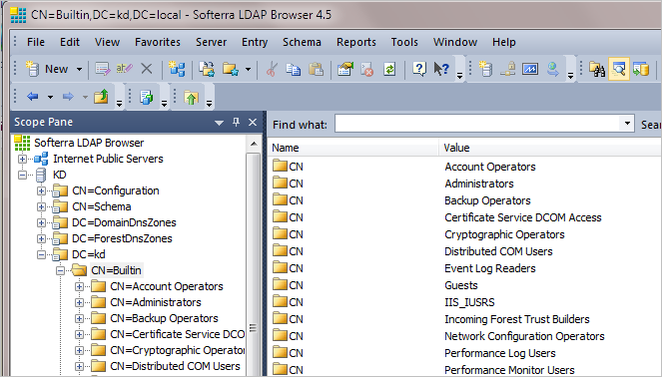
Task: Select the Event Log Readers entry
Action: [489, 268]
